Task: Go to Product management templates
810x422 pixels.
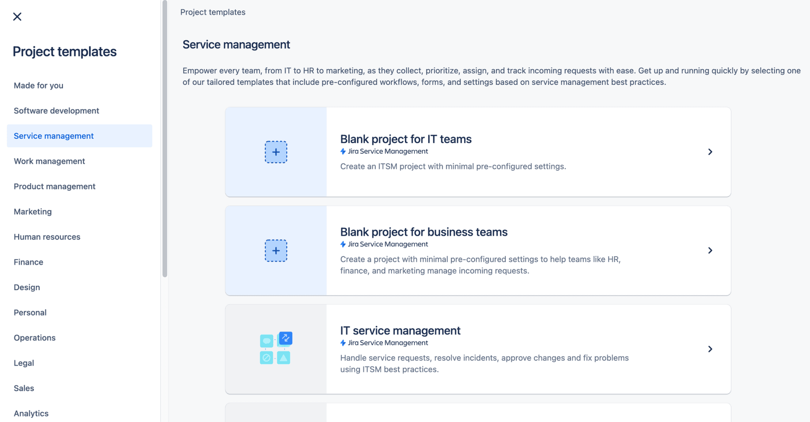Action: (55, 187)
